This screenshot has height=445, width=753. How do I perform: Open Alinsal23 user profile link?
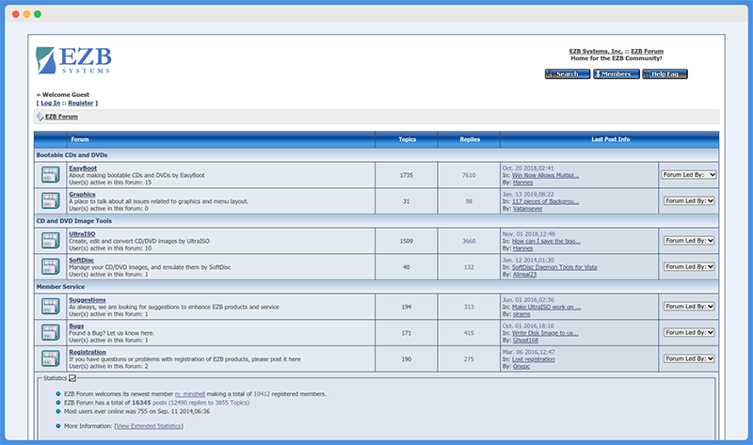[524, 274]
